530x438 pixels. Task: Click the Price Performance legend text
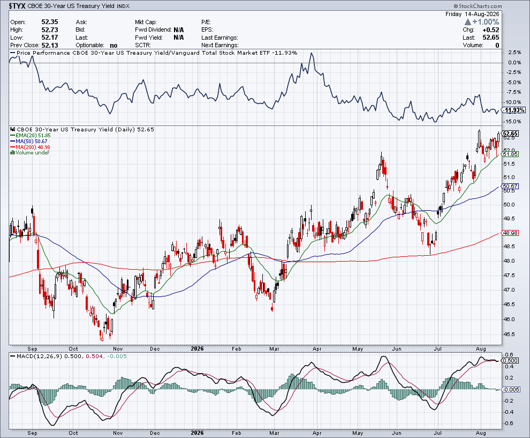[157, 53]
